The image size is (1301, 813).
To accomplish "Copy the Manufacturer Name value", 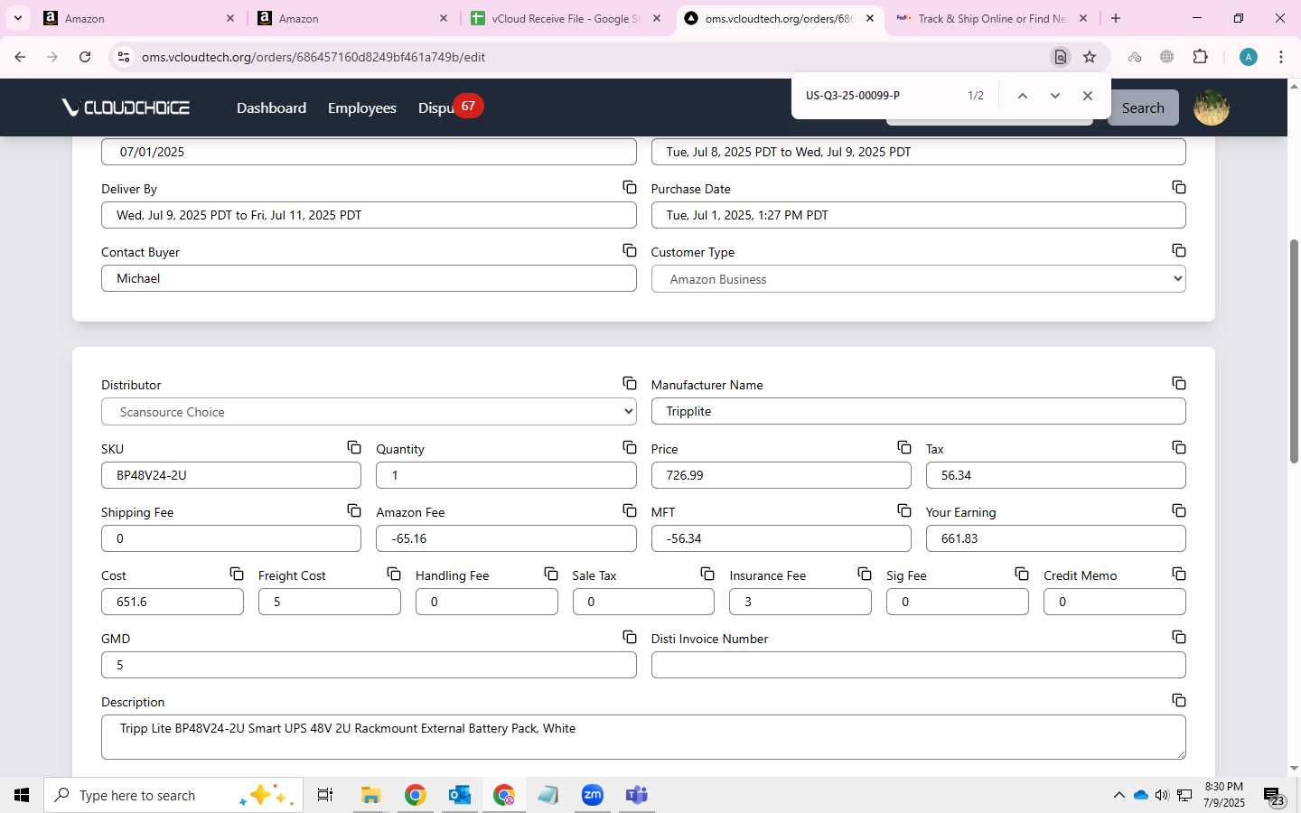I will (x=1179, y=383).
